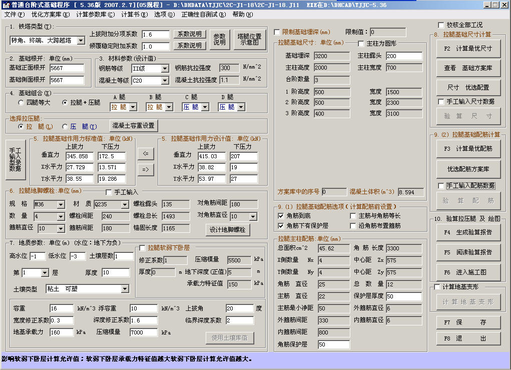Enable the 主筋与角筋等长 checkbox
Image resolution: width=511 pixels, height=370 pixels.
click(x=353, y=216)
